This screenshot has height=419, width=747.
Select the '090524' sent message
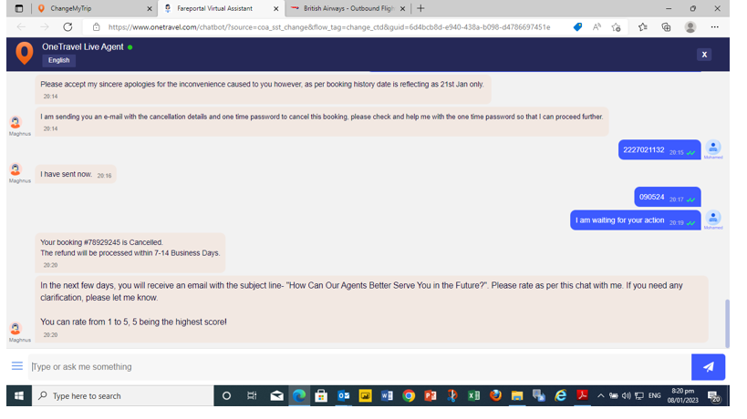pyautogui.click(x=668, y=197)
